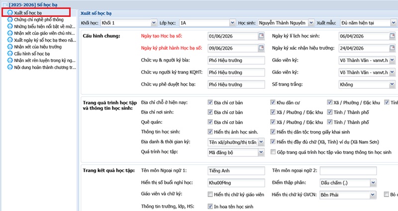Open second Giáo viên ký dropdown
This screenshot has width=398, height=211.
click(x=393, y=72)
